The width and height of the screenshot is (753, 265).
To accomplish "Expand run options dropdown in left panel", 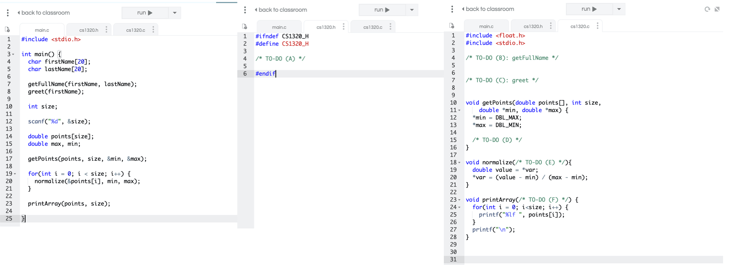I will (174, 13).
